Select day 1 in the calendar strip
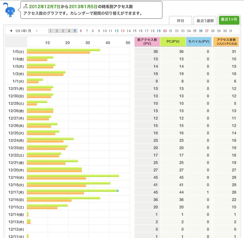 pos(50,31)
